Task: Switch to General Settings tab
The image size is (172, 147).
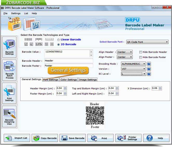Action: click(31, 79)
